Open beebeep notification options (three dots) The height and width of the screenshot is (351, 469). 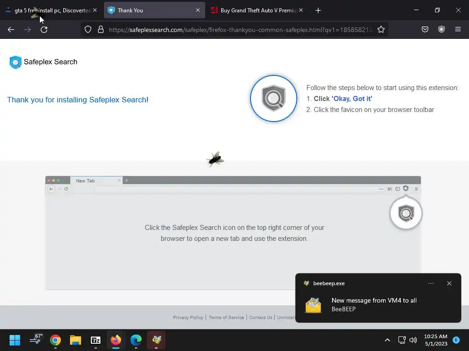coord(431,283)
